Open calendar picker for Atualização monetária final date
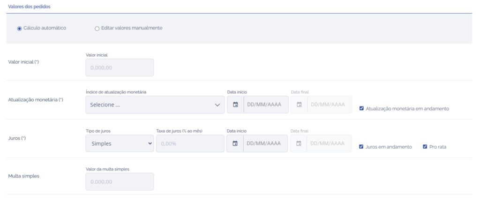Screen dimensions: 480x199 (x=299, y=105)
